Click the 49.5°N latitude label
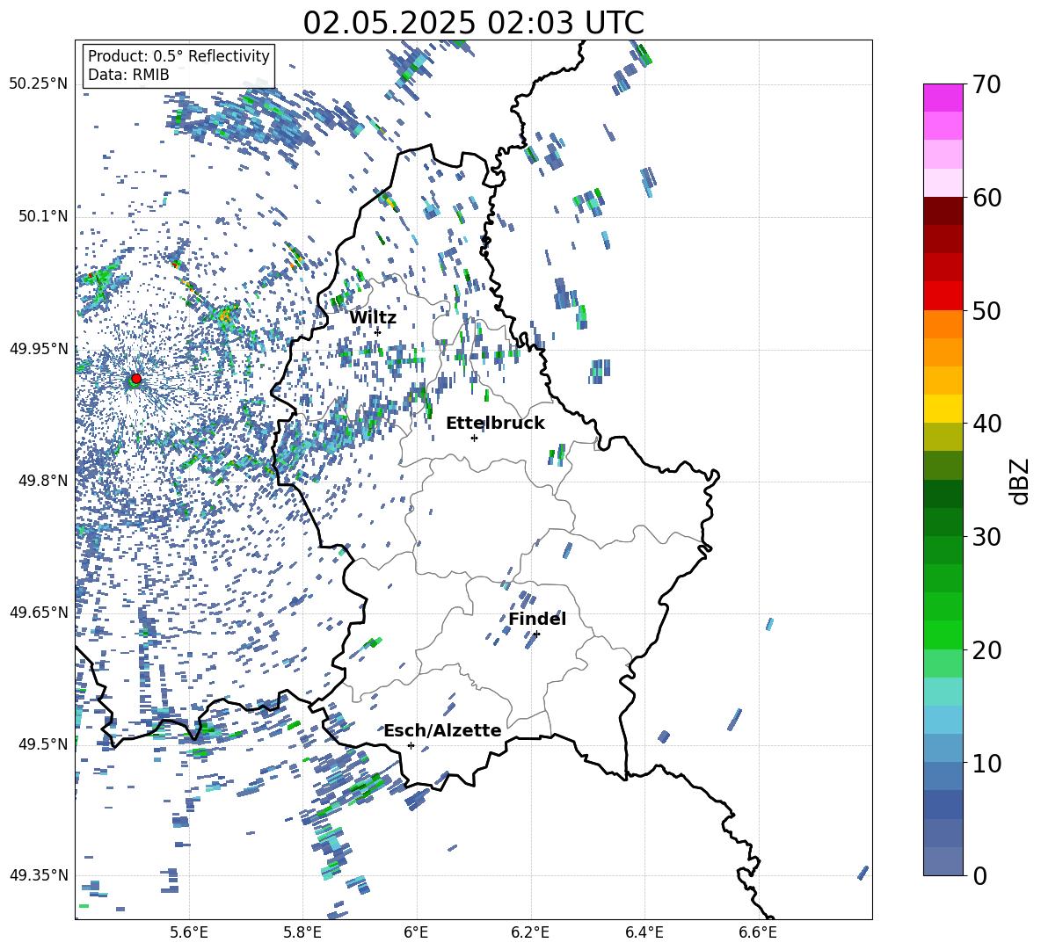This screenshot has width=1041, height=950. 42,743
